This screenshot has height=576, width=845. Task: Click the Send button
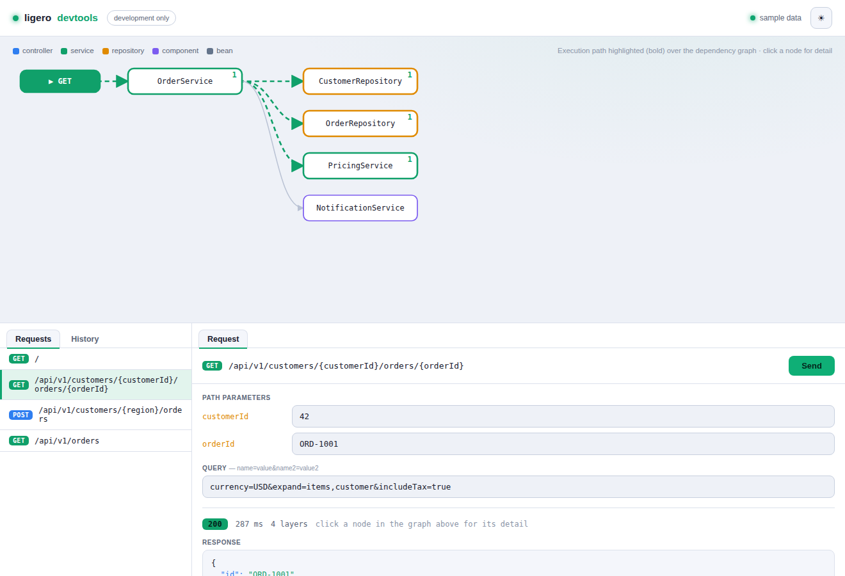tap(812, 366)
